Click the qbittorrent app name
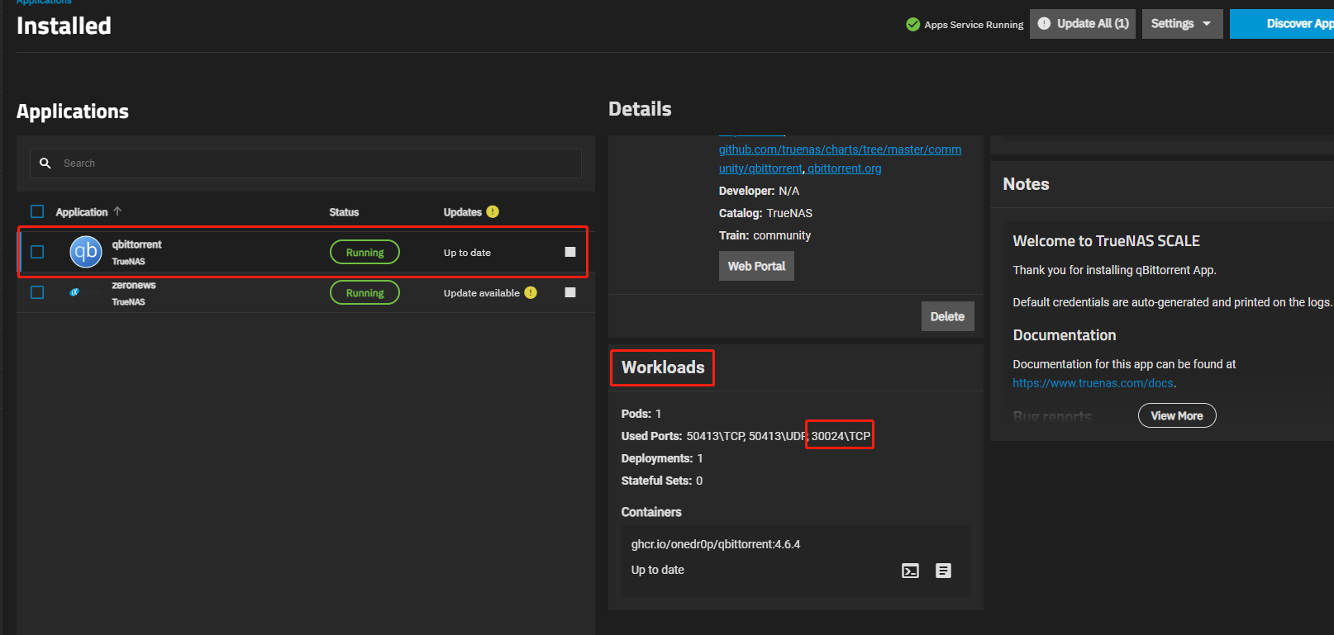The width and height of the screenshot is (1334, 635). [x=136, y=244]
